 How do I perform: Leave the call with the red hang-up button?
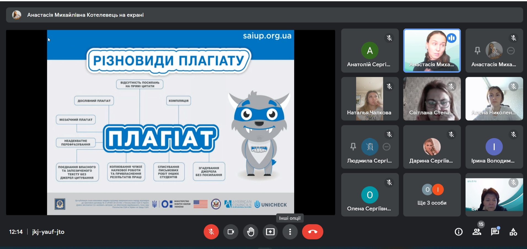pyautogui.click(x=313, y=232)
